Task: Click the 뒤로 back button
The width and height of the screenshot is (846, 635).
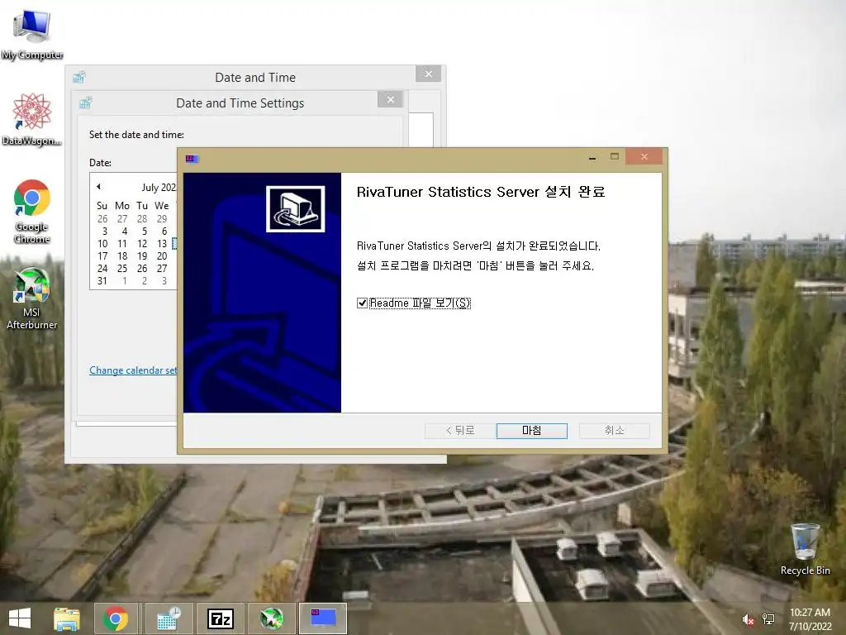Action: click(x=459, y=430)
